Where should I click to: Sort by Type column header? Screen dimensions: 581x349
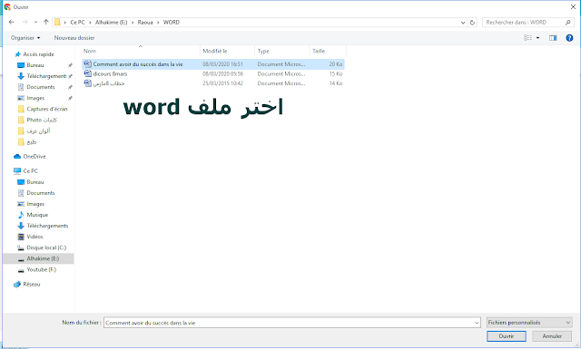[281, 51]
